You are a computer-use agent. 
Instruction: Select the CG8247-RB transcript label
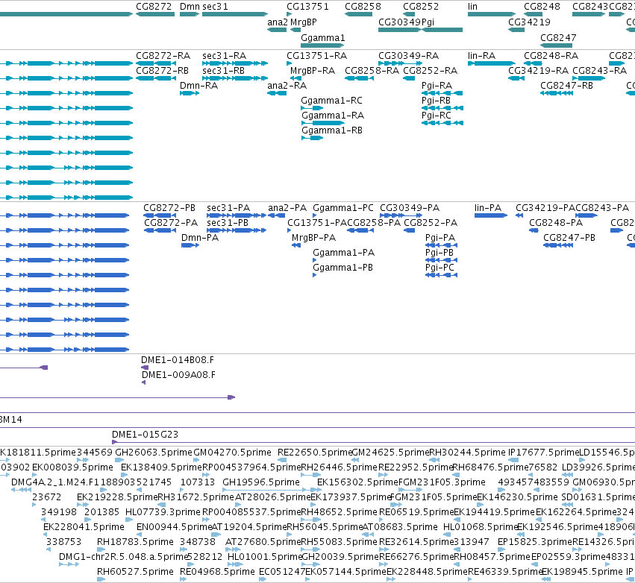point(566,86)
